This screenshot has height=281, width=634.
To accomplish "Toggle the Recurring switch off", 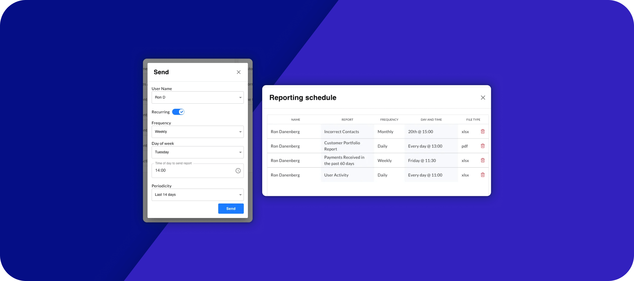I will [x=178, y=112].
